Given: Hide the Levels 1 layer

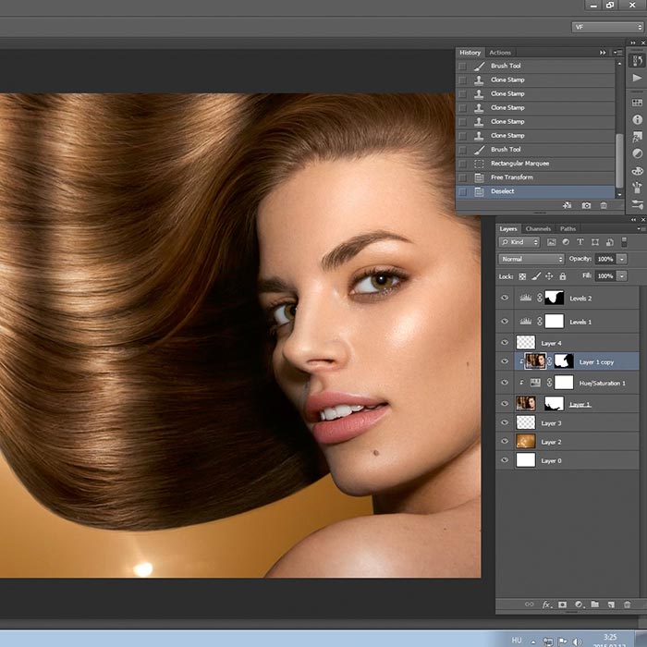Looking at the screenshot, I should coord(505,321).
